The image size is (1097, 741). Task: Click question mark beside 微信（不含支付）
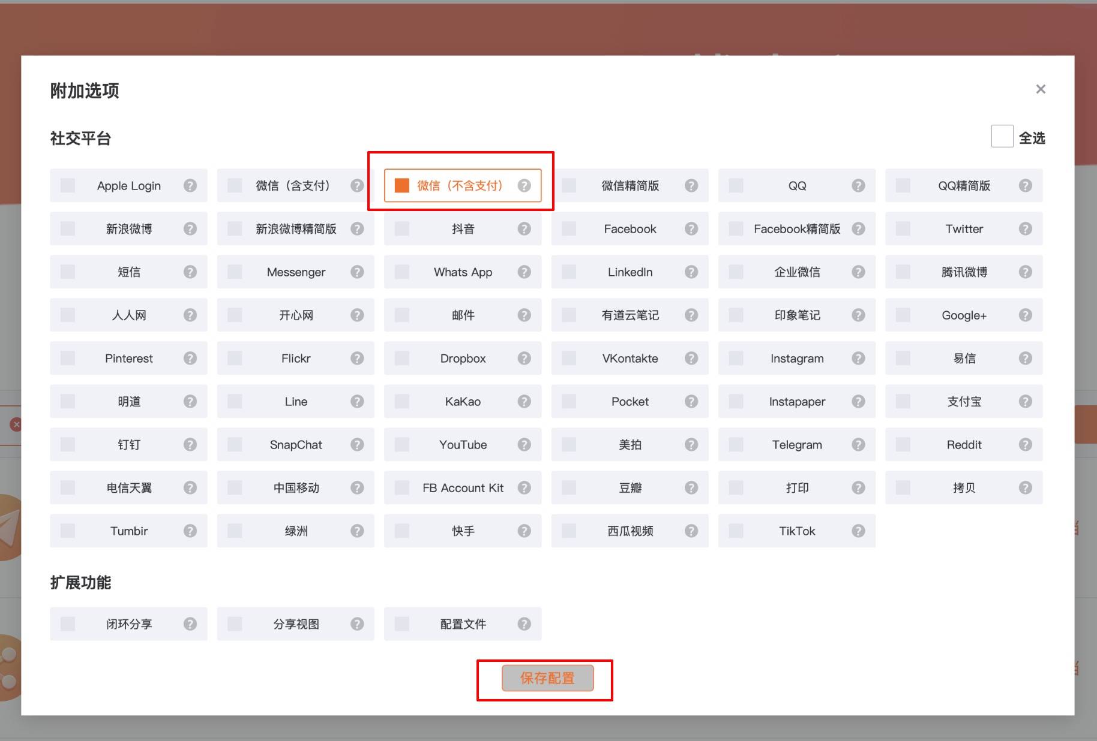click(x=525, y=185)
